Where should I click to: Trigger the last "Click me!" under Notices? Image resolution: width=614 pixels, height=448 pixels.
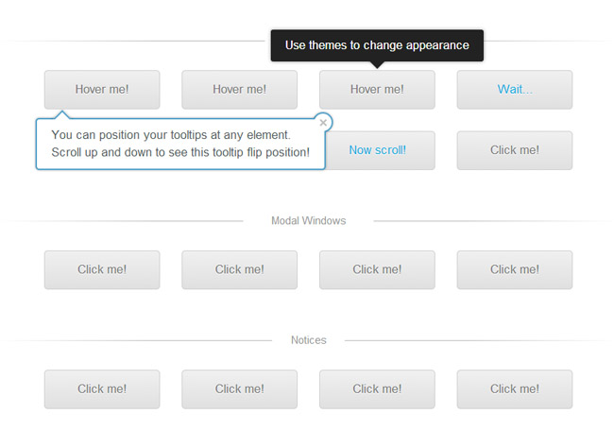point(515,389)
